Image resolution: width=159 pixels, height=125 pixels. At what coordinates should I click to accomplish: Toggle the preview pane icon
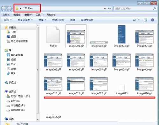pos(145,20)
